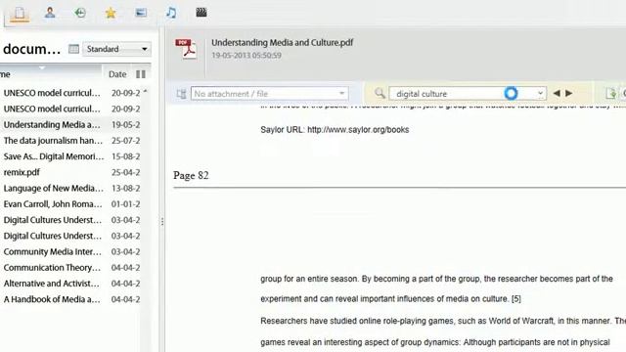Click date 25-07-2 in the list

[126, 141]
